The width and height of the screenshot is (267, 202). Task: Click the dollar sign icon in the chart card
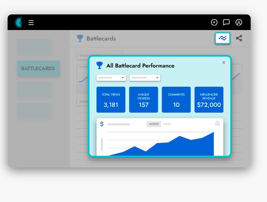click(102, 124)
